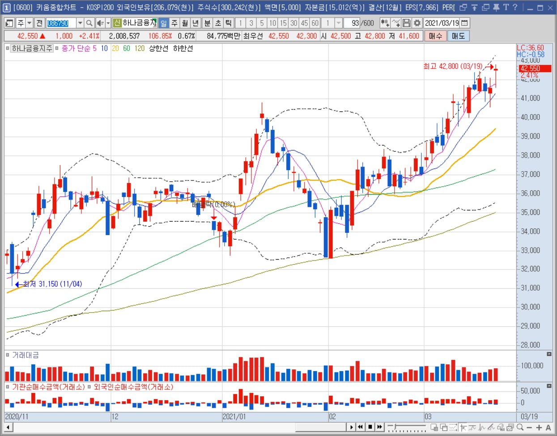
Task: Click the bottom zoom level slider
Action: coord(407,427)
